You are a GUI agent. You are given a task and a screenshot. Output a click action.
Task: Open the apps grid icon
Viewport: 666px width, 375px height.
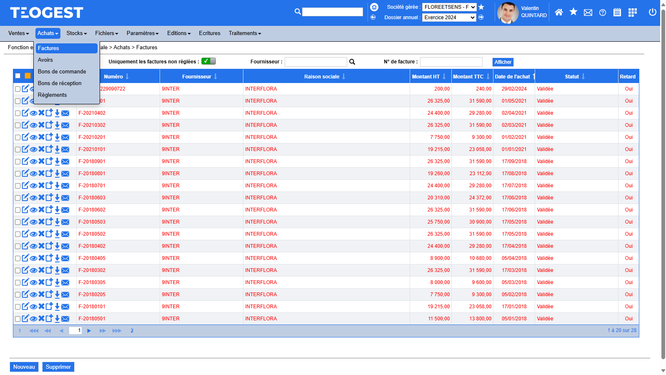[x=632, y=13]
